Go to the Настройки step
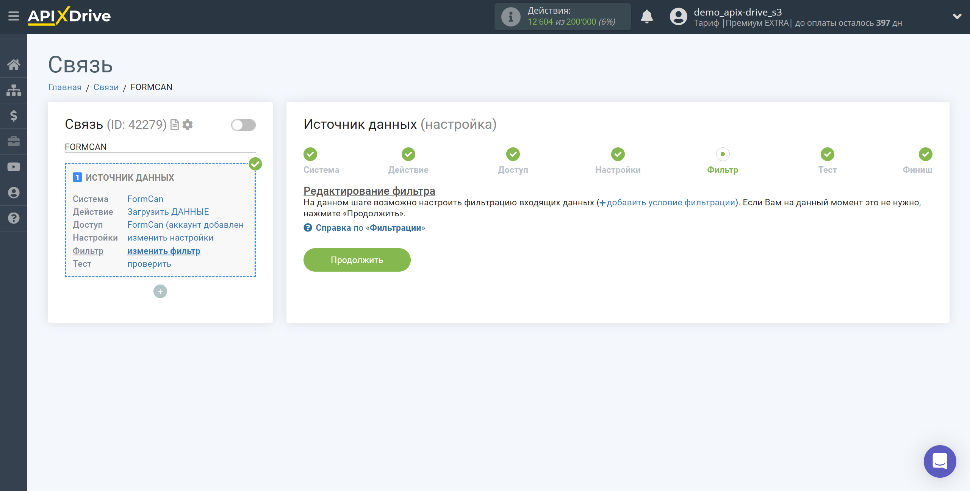 (x=618, y=161)
